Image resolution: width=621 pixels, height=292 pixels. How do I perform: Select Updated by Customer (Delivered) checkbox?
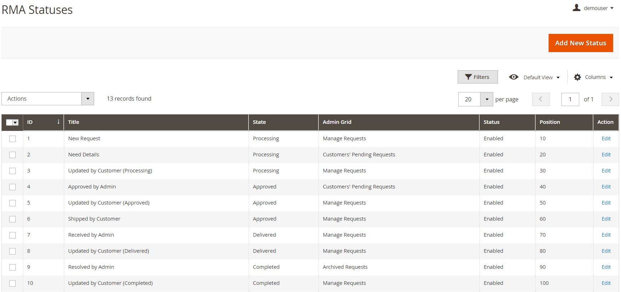tap(12, 251)
